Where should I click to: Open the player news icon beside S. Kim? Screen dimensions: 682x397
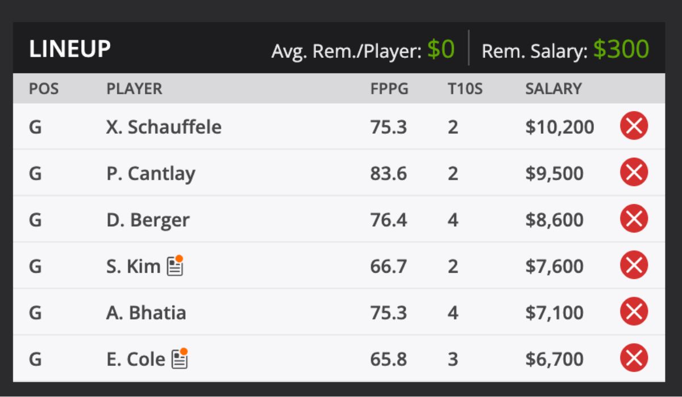(174, 265)
